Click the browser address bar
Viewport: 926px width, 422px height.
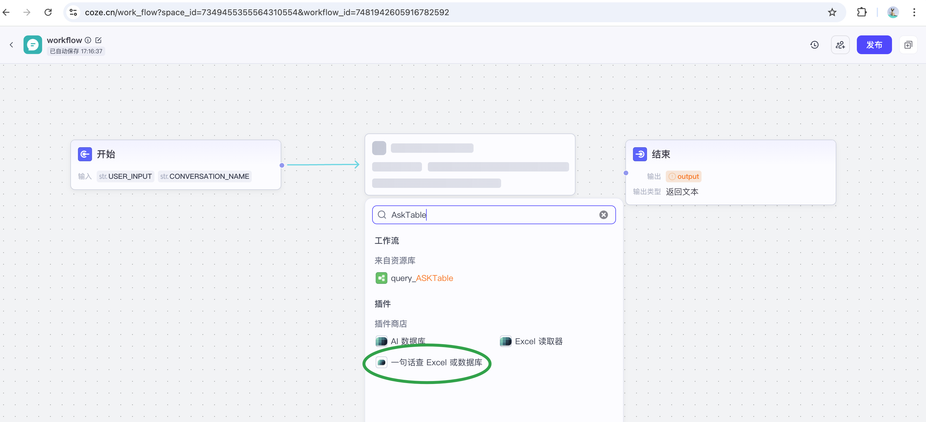pos(266,12)
